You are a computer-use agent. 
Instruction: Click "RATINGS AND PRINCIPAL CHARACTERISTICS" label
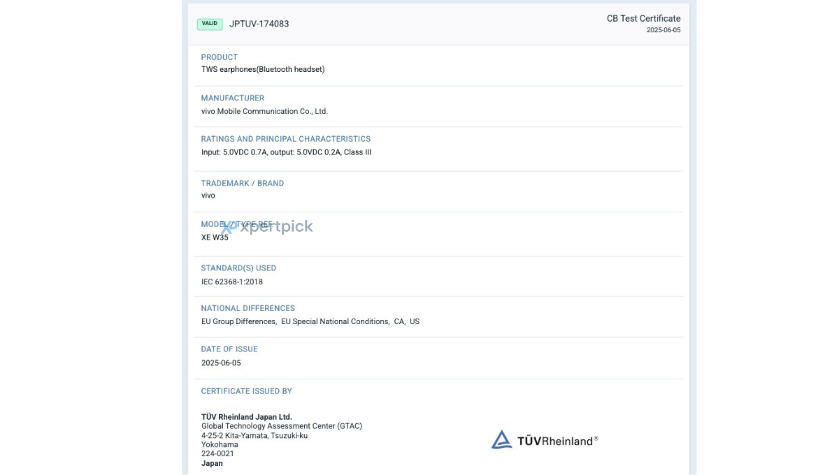[x=286, y=139]
